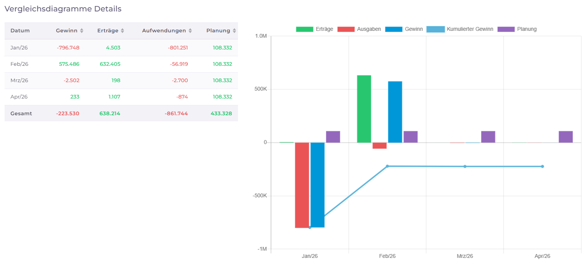Click the 500K y-axis label
583x275 pixels.
point(260,89)
